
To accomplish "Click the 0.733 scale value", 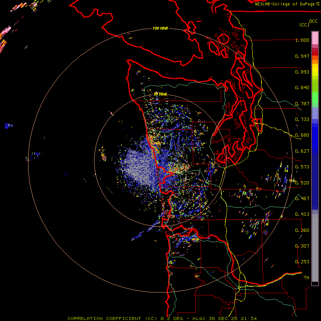I will click(302, 119).
